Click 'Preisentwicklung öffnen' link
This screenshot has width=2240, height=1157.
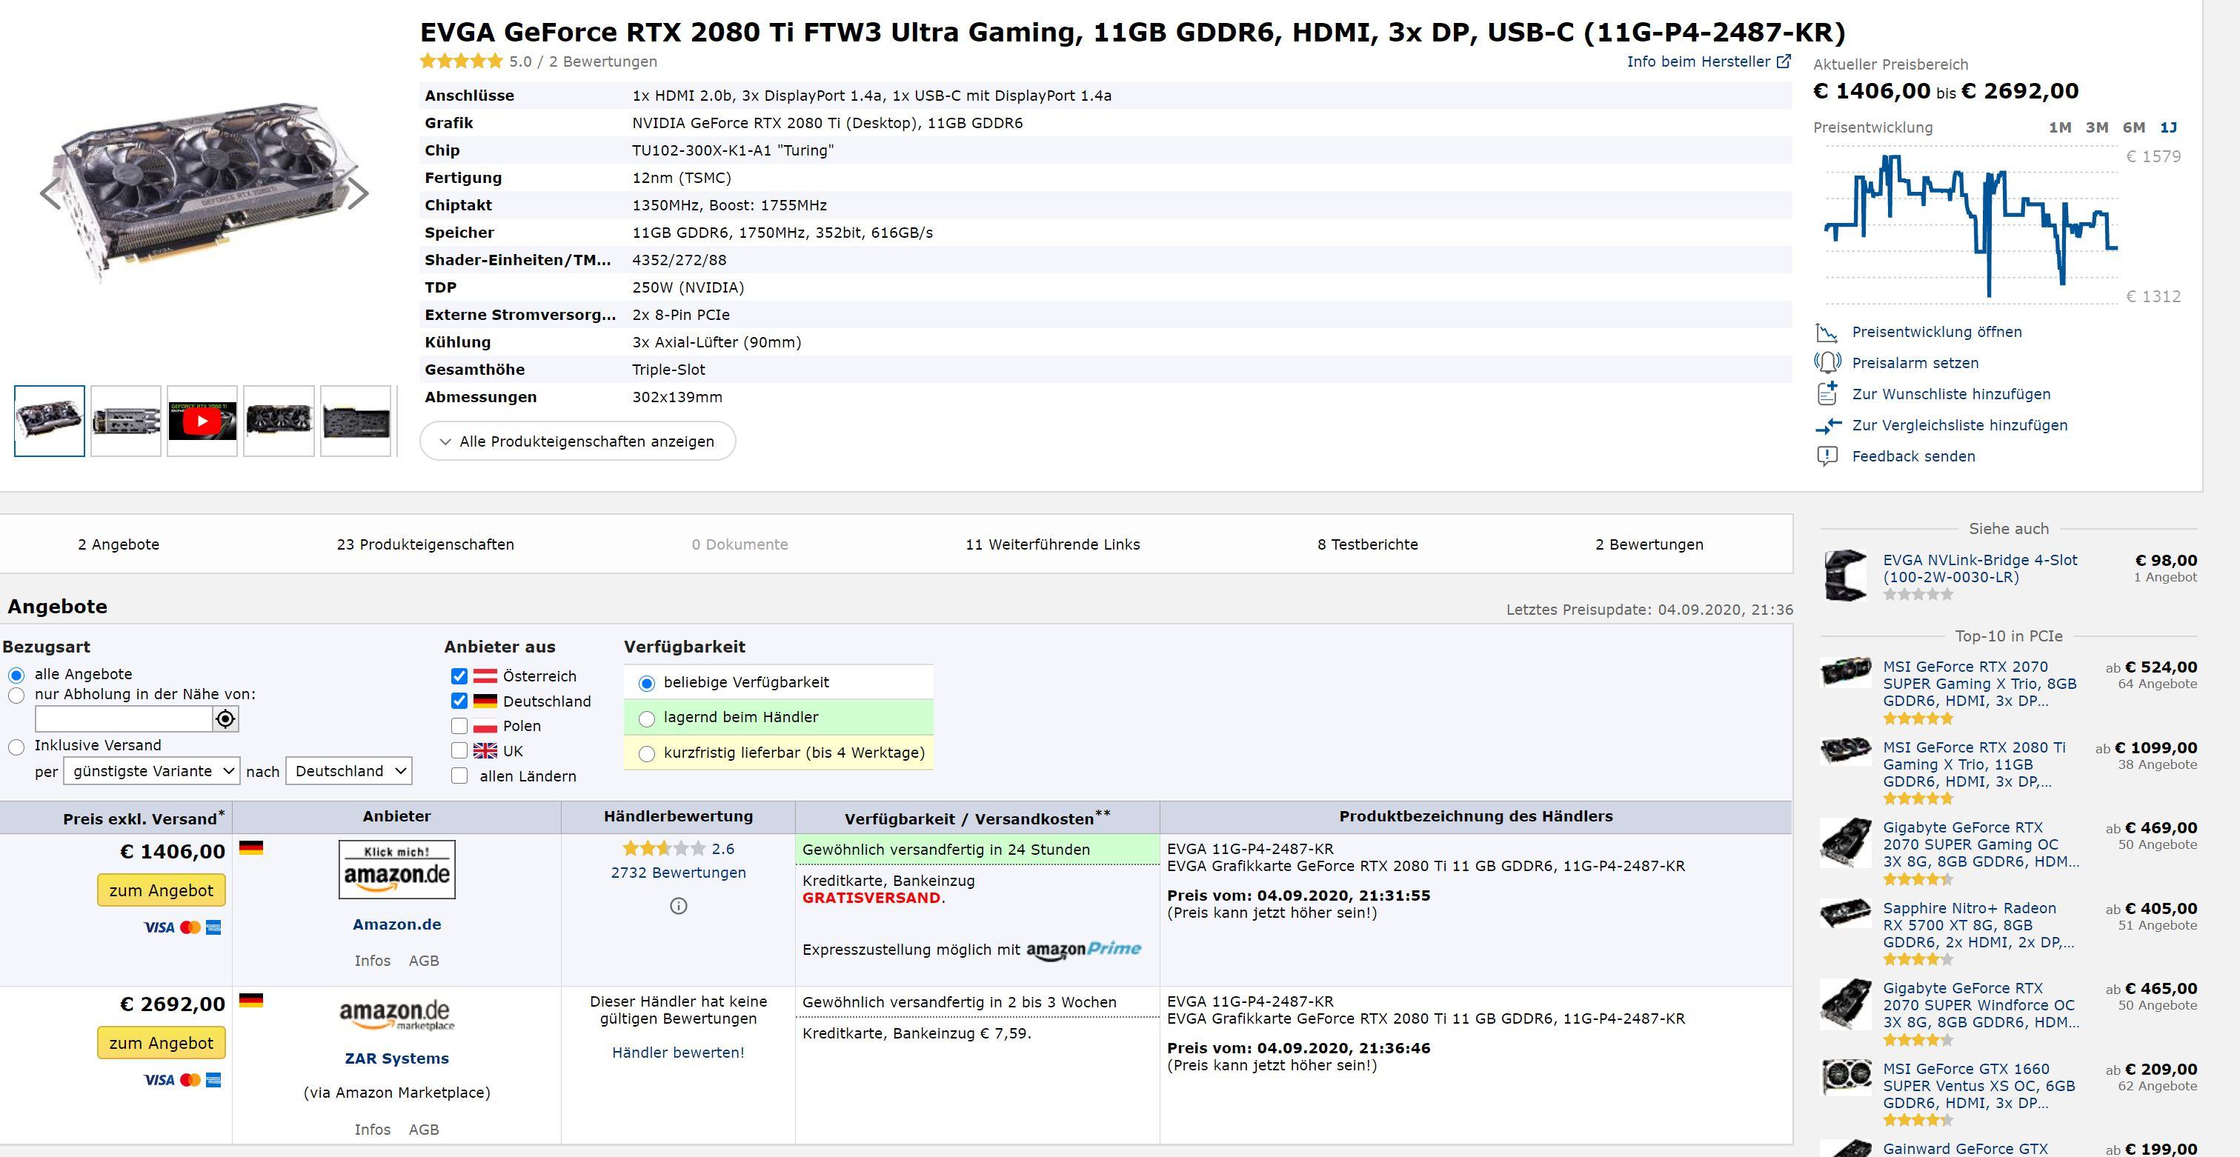pos(1936,332)
